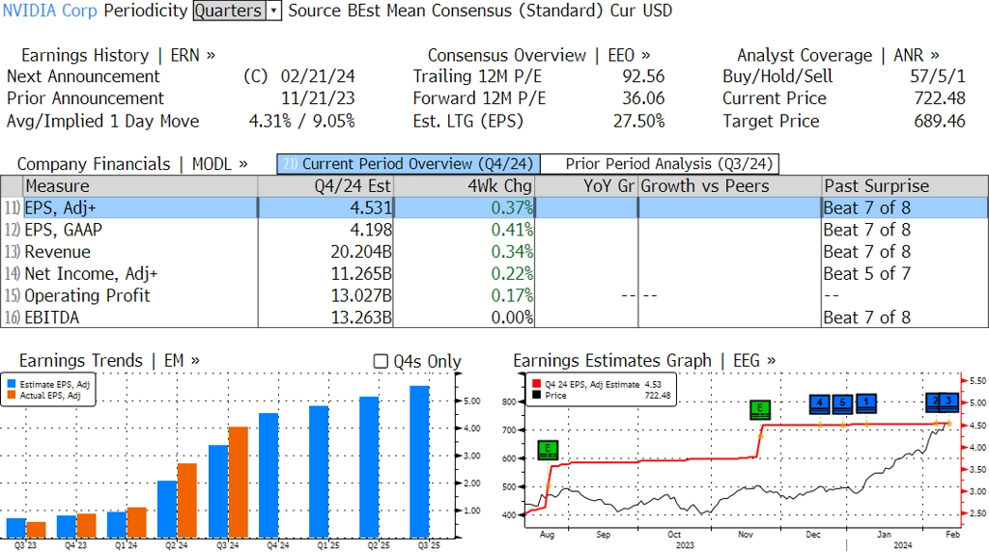Click the Revenue estimate 20.204B
This screenshot has width=989, height=553.
(361, 252)
